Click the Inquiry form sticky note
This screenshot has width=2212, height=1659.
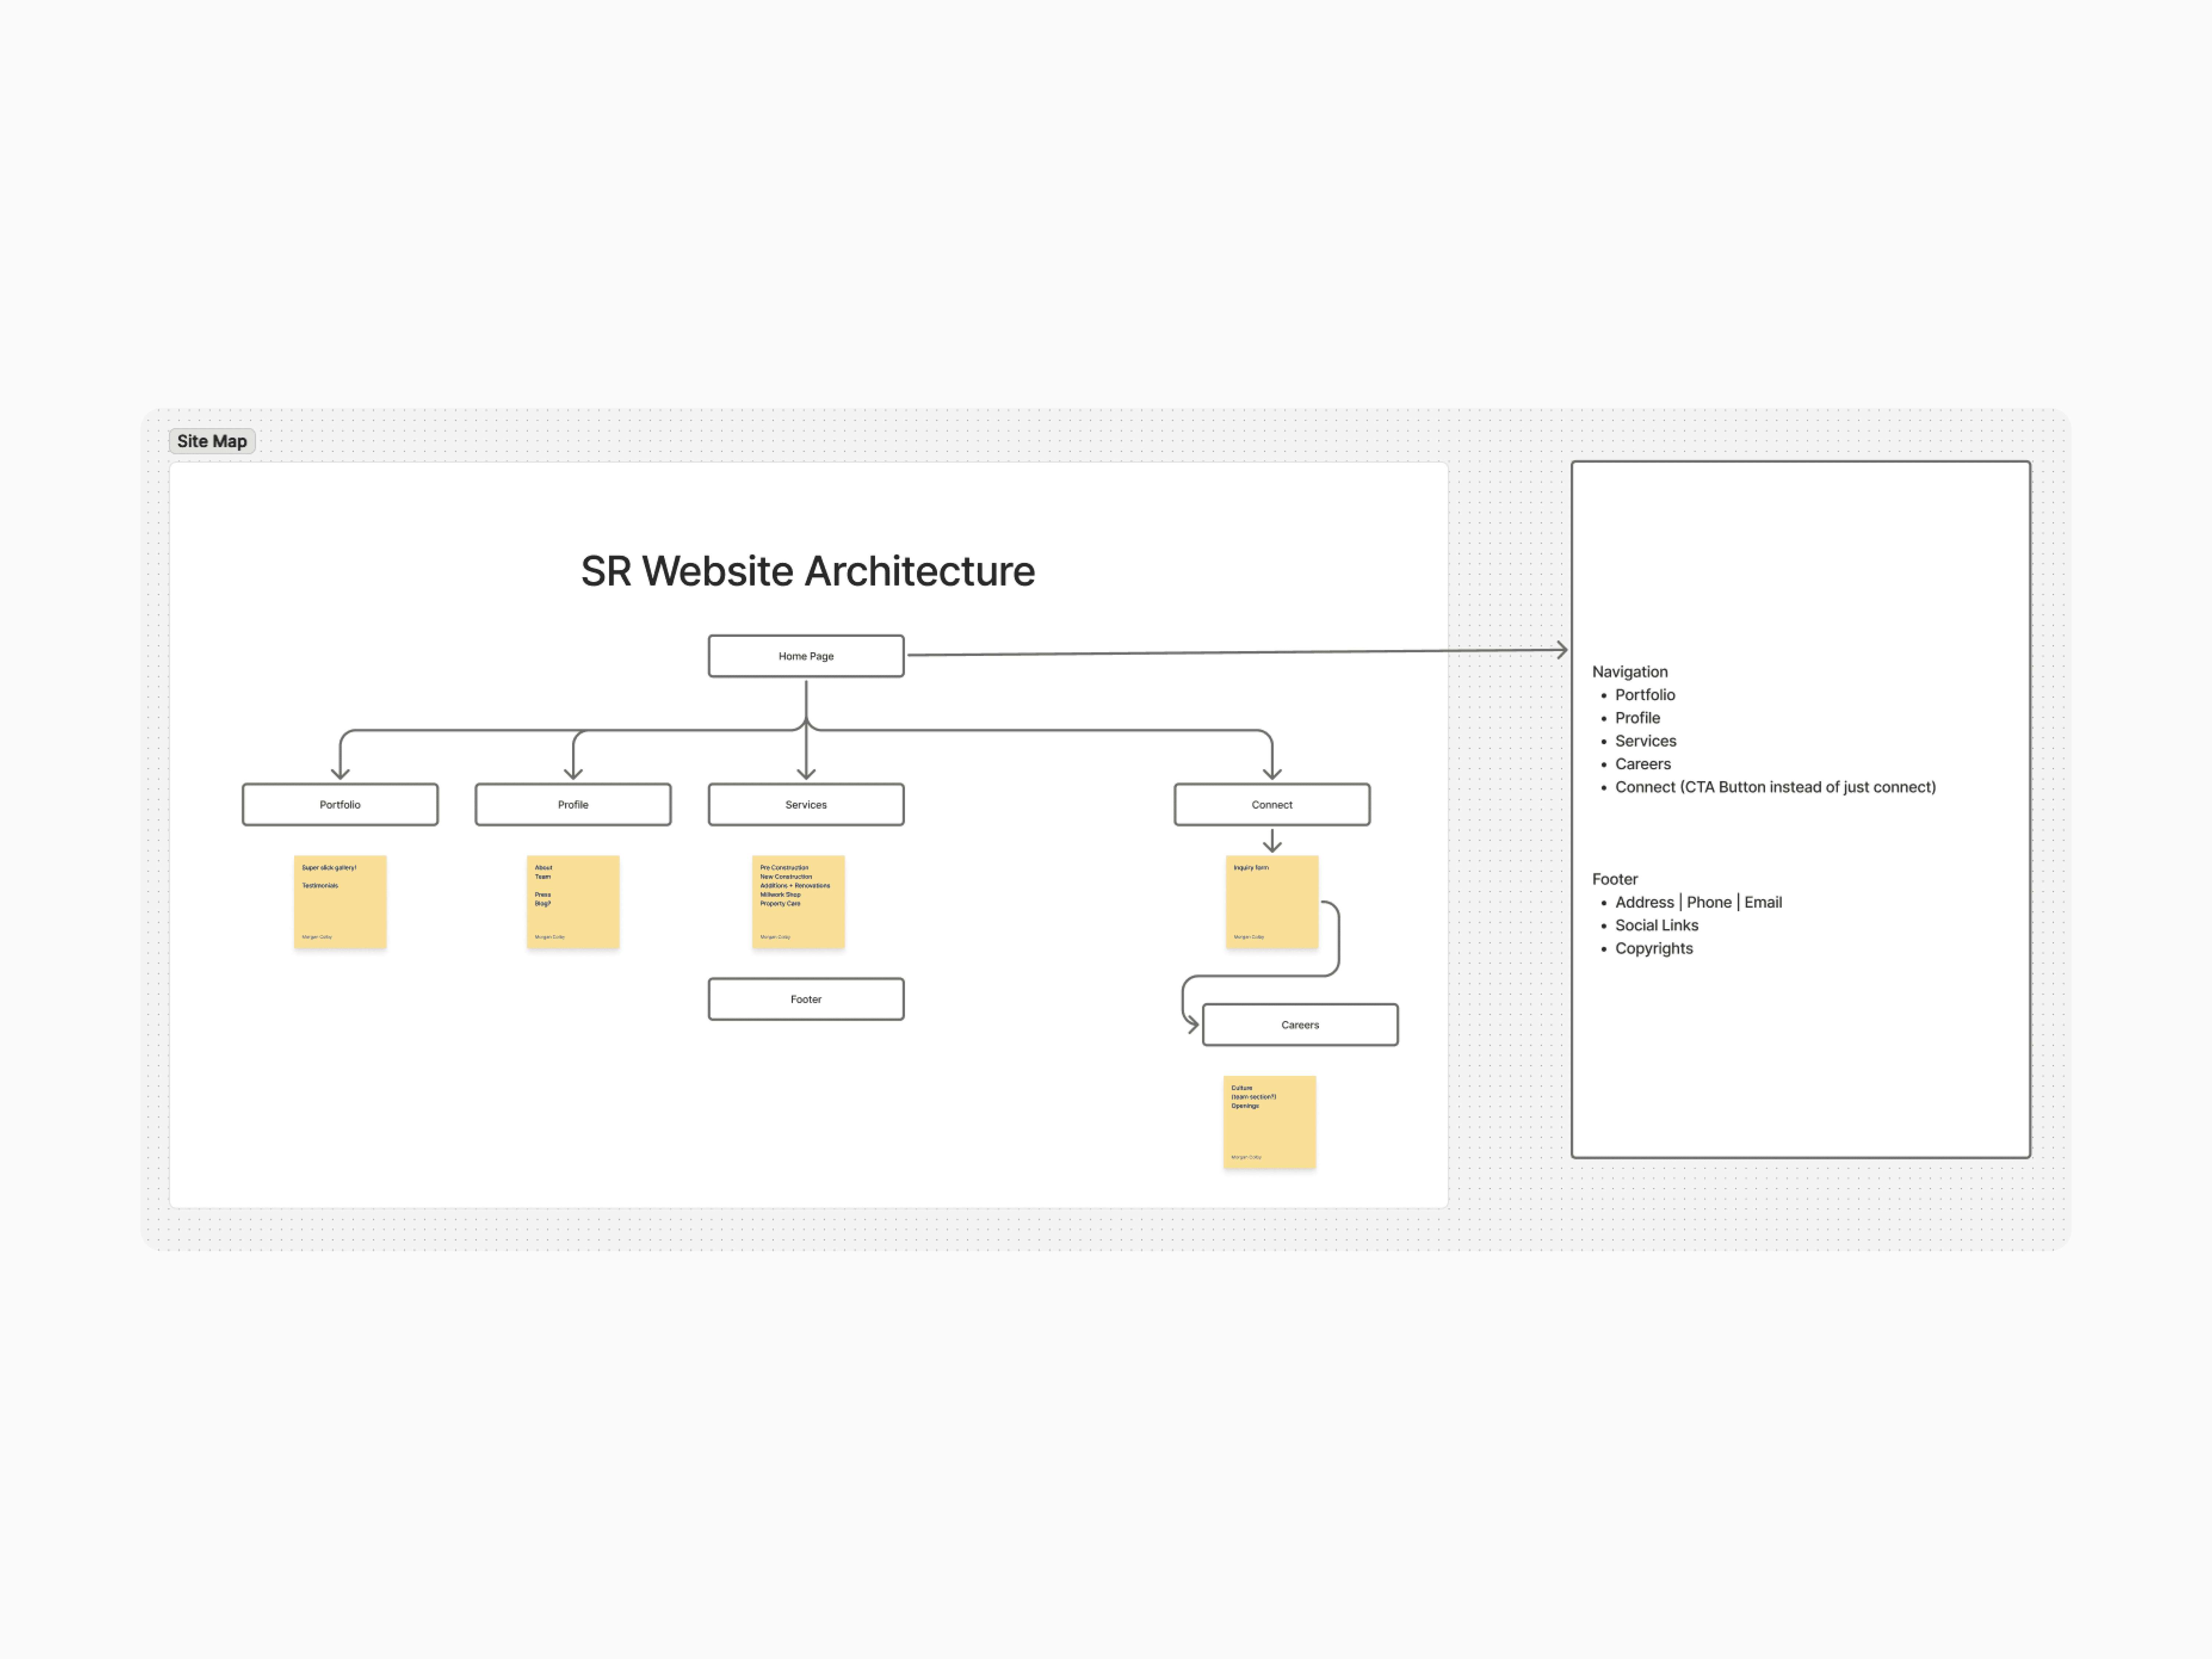(1272, 902)
